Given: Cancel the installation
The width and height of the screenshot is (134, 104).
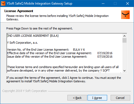Looking at the screenshot, I should (120, 98).
